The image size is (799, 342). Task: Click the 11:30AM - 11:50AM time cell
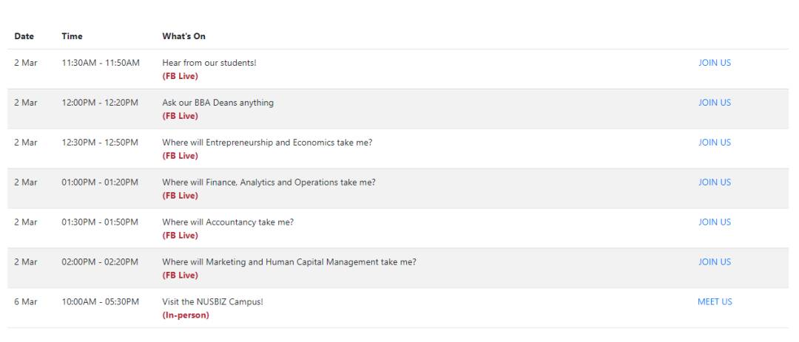pos(100,64)
